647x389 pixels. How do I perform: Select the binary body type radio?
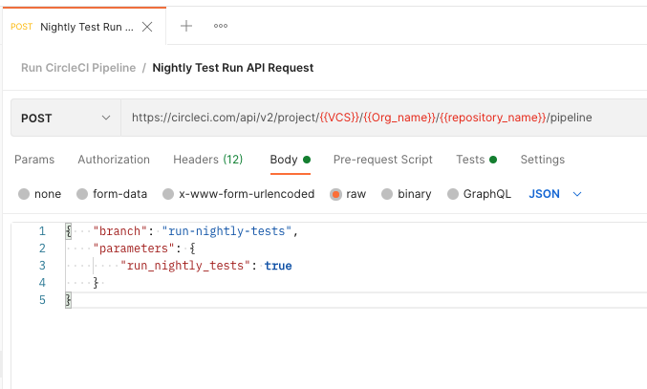(387, 194)
